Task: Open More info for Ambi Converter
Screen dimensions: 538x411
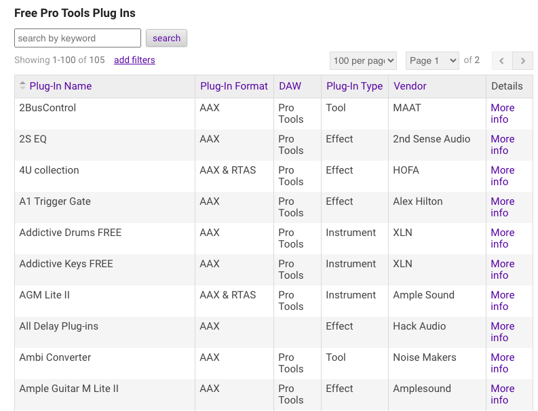Action: (502, 364)
